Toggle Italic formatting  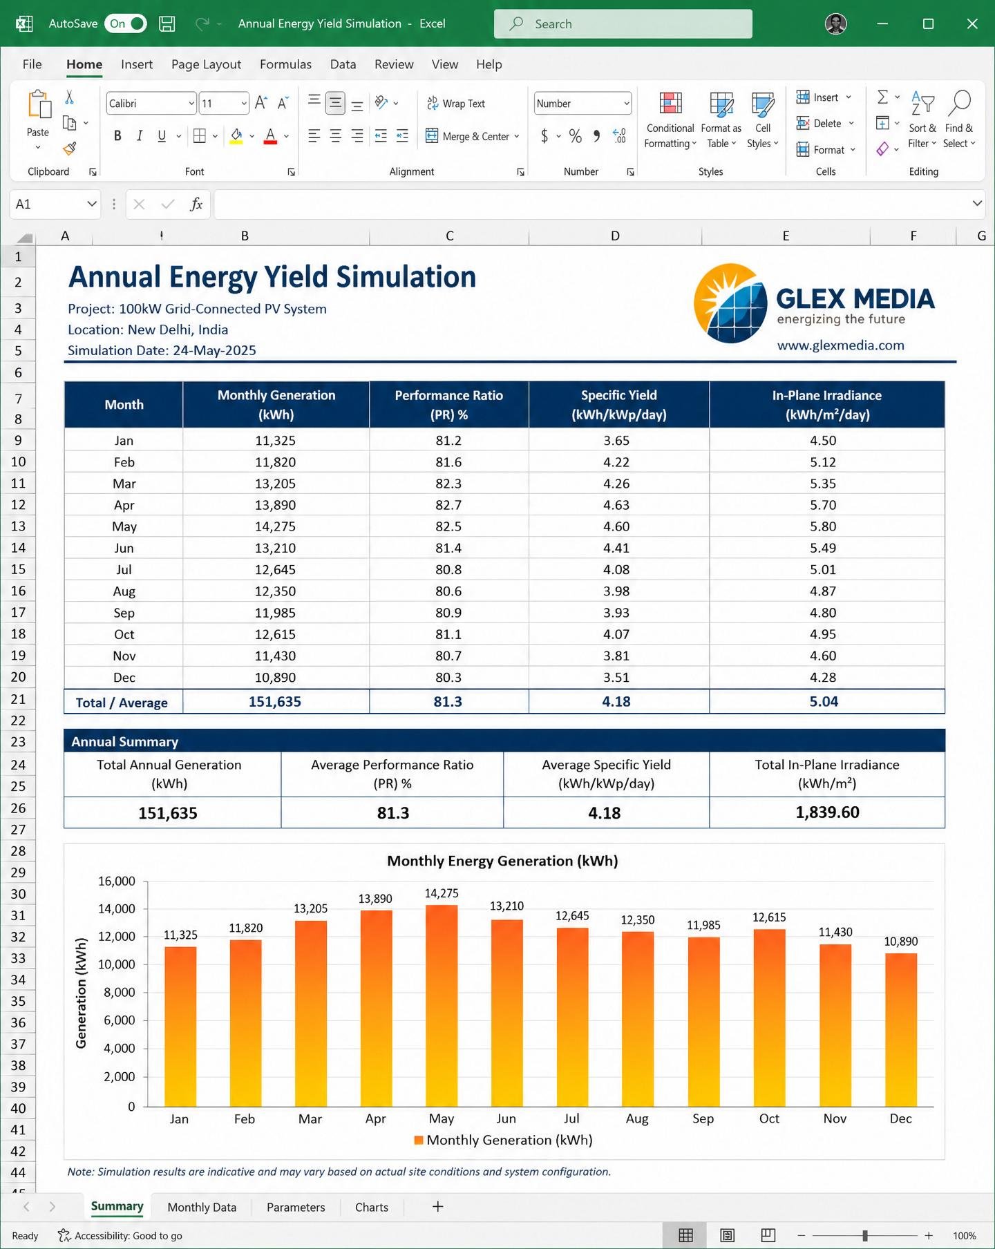[x=140, y=136]
